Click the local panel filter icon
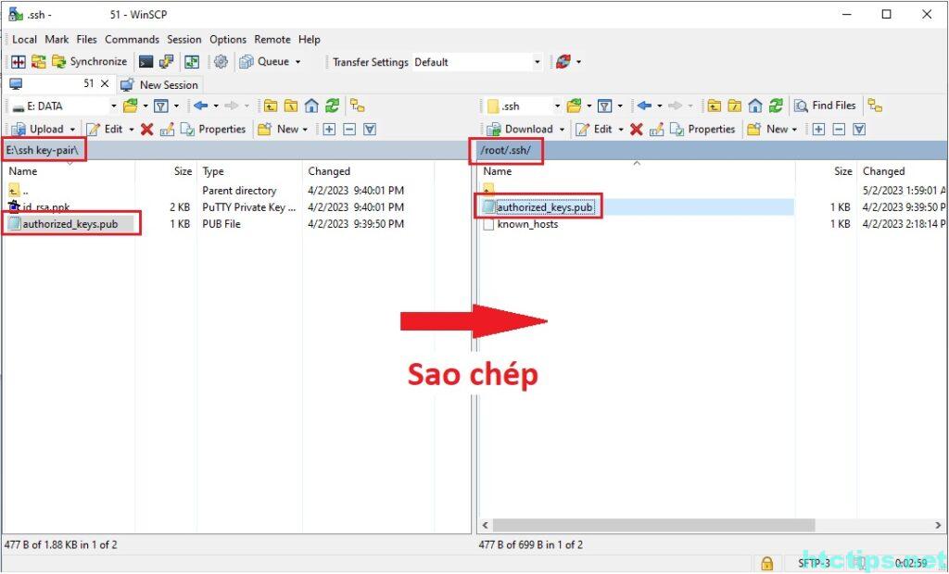This screenshot has height=574, width=949. (160, 106)
